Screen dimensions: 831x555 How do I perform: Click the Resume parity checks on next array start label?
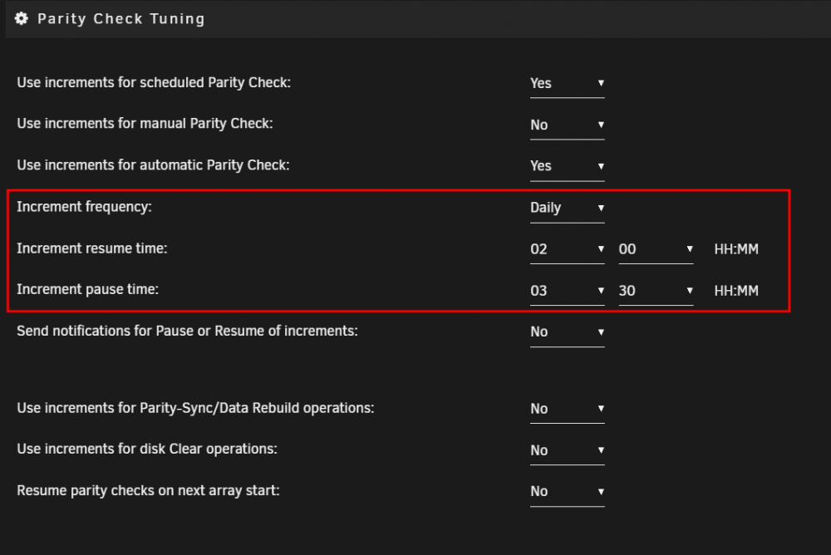pyautogui.click(x=148, y=490)
